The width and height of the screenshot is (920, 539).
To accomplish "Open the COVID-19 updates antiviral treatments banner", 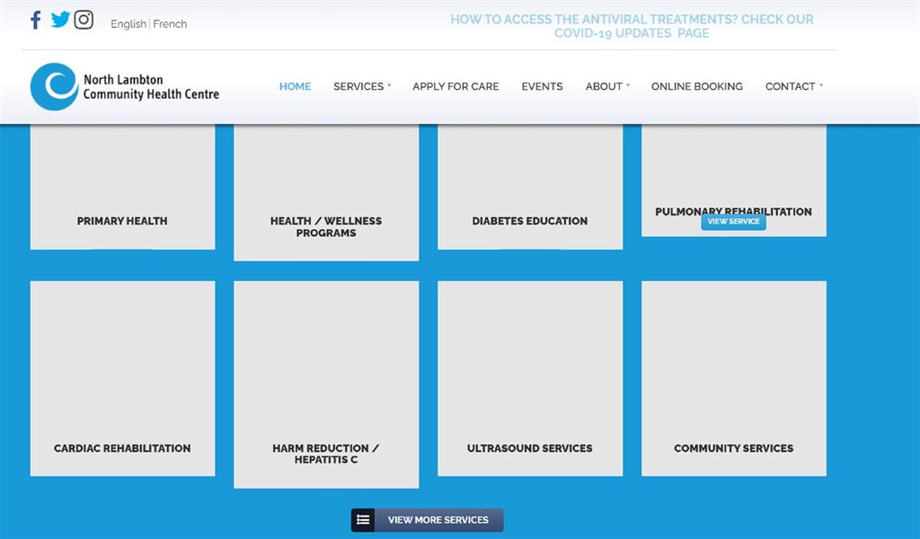I will click(632, 26).
